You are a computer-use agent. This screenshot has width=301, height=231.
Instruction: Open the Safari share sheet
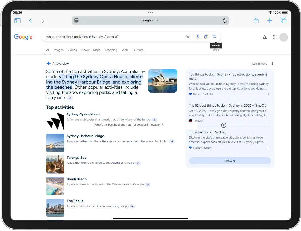click(256, 21)
